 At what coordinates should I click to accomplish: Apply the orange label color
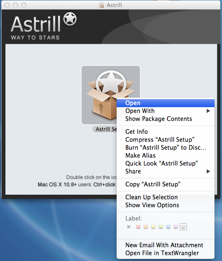pos(146,227)
